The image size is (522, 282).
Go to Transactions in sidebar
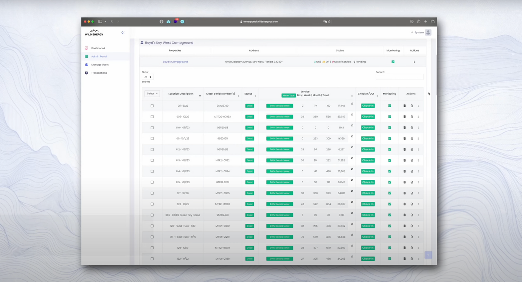coord(99,73)
